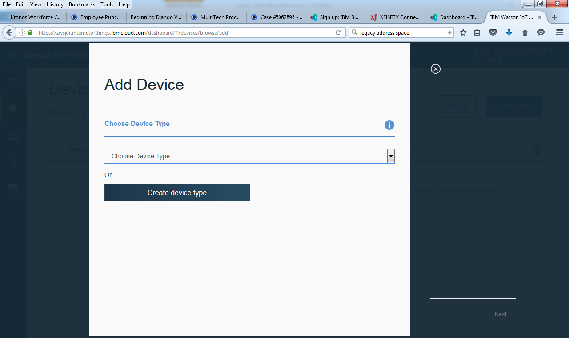Open the Bookmarks menu
Image resolution: width=569 pixels, height=338 pixels.
[x=82, y=4]
